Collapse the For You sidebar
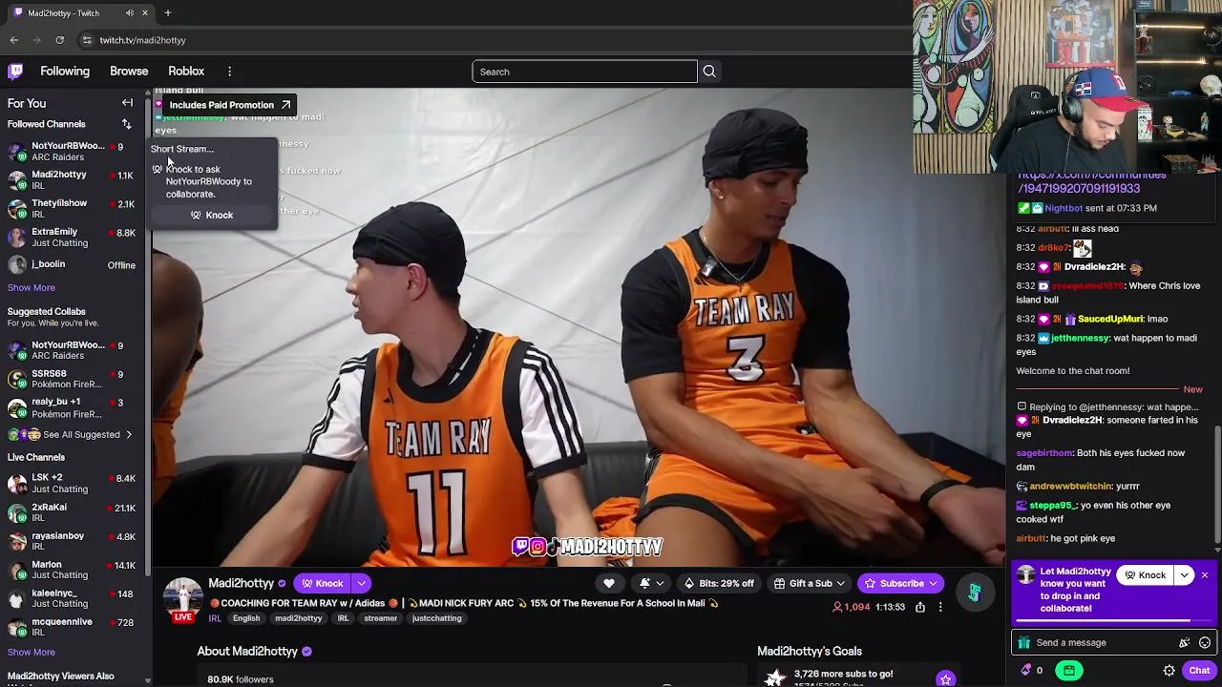 (x=127, y=103)
